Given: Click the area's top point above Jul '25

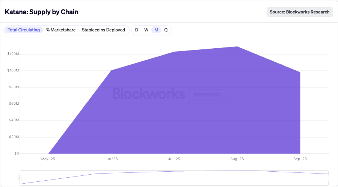Looking at the screenshot, I should (174, 52).
